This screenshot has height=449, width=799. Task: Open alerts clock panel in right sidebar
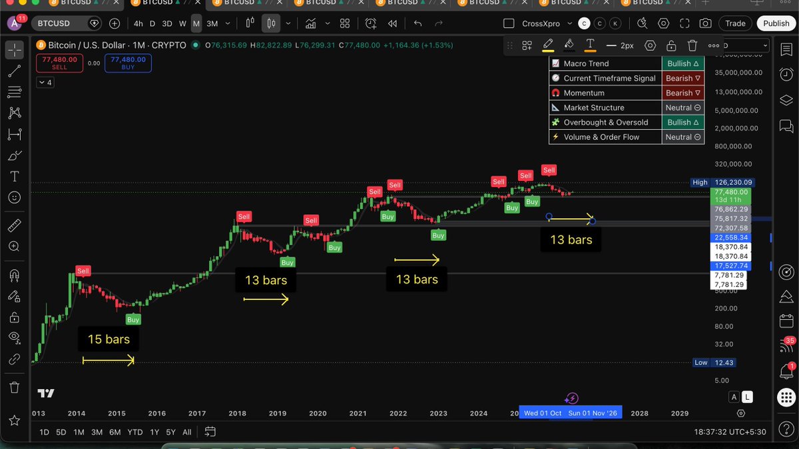pos(786,73)
